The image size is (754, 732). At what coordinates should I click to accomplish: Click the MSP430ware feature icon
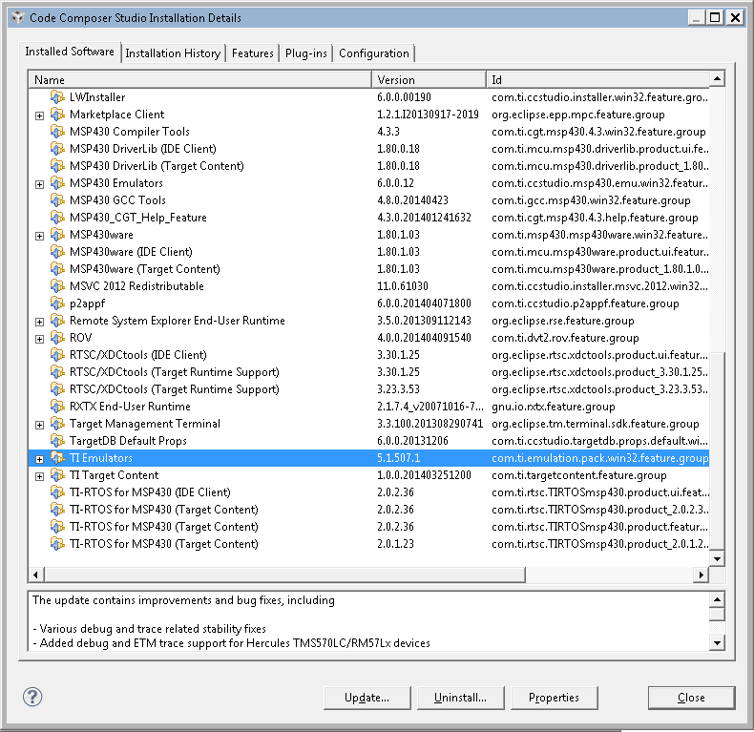57,235
